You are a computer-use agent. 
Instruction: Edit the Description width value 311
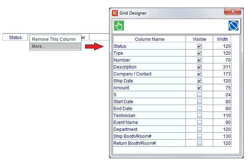click(x=222, y=67)
